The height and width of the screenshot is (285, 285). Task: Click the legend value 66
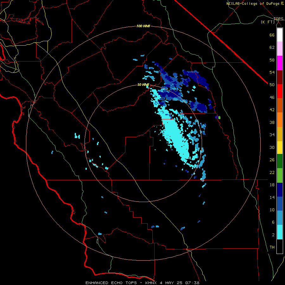pos(272,35)
